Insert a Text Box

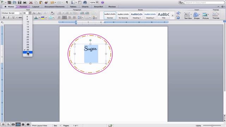tap(188, 16)
